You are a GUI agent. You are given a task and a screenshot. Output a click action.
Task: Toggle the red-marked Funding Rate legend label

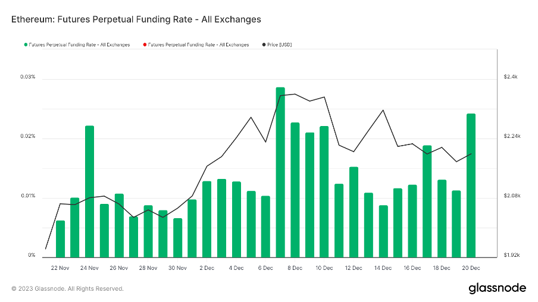198,45
